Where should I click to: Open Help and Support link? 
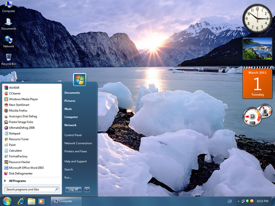pyautogui.click(x=76, y=161)
